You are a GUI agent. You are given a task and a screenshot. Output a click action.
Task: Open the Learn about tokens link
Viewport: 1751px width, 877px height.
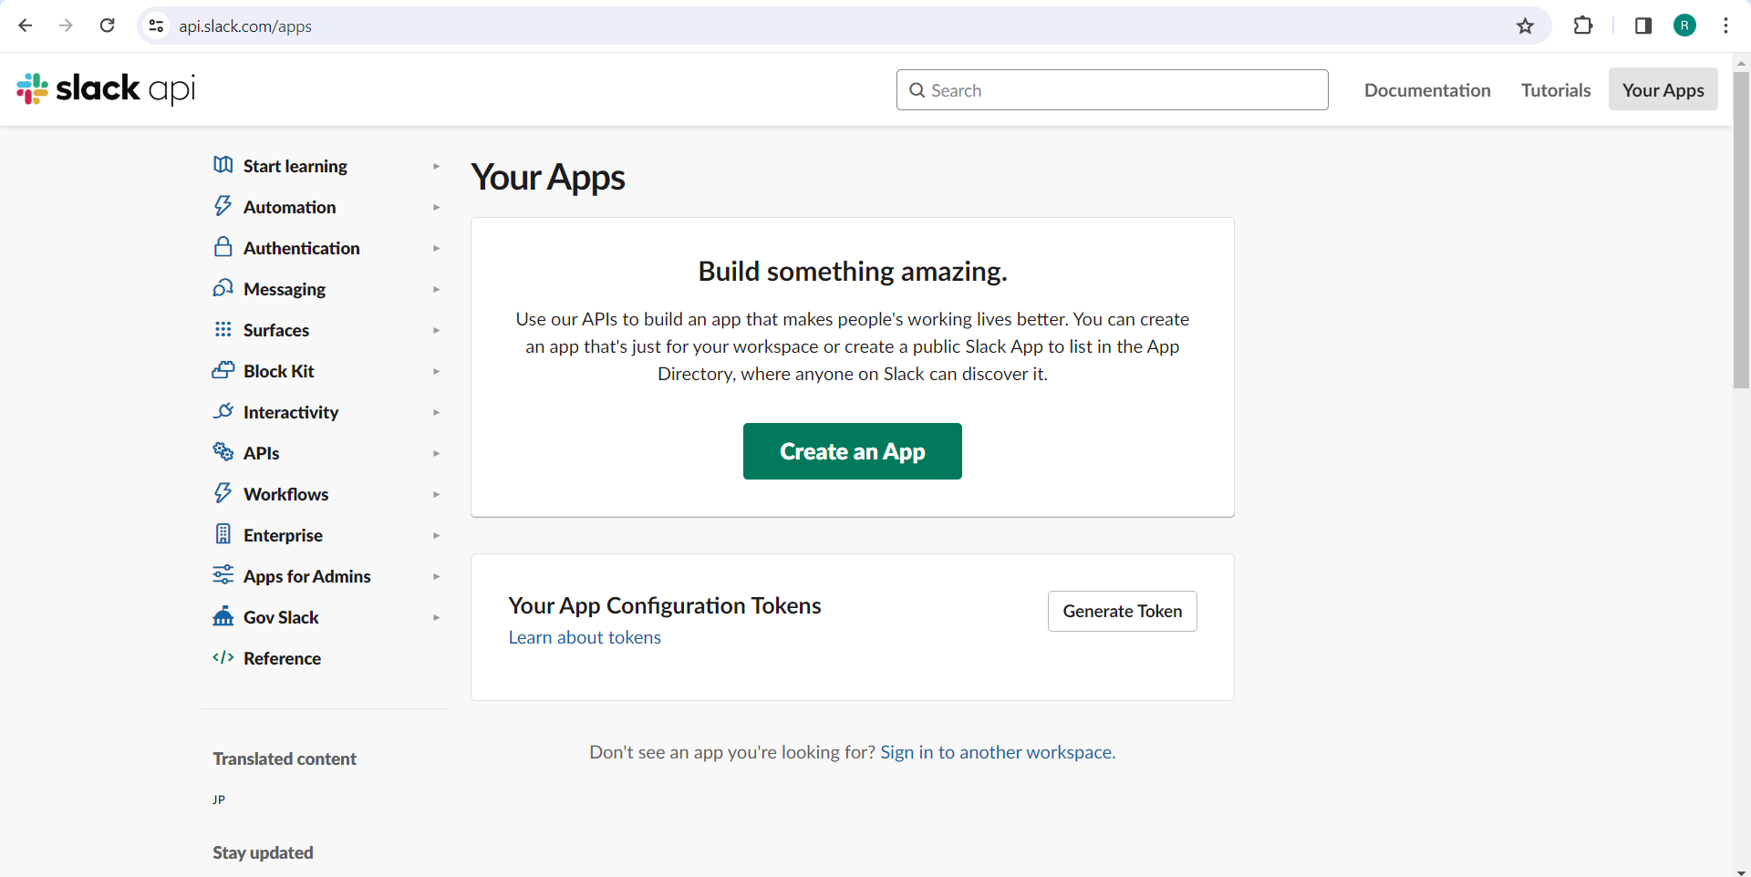point(585,636)
